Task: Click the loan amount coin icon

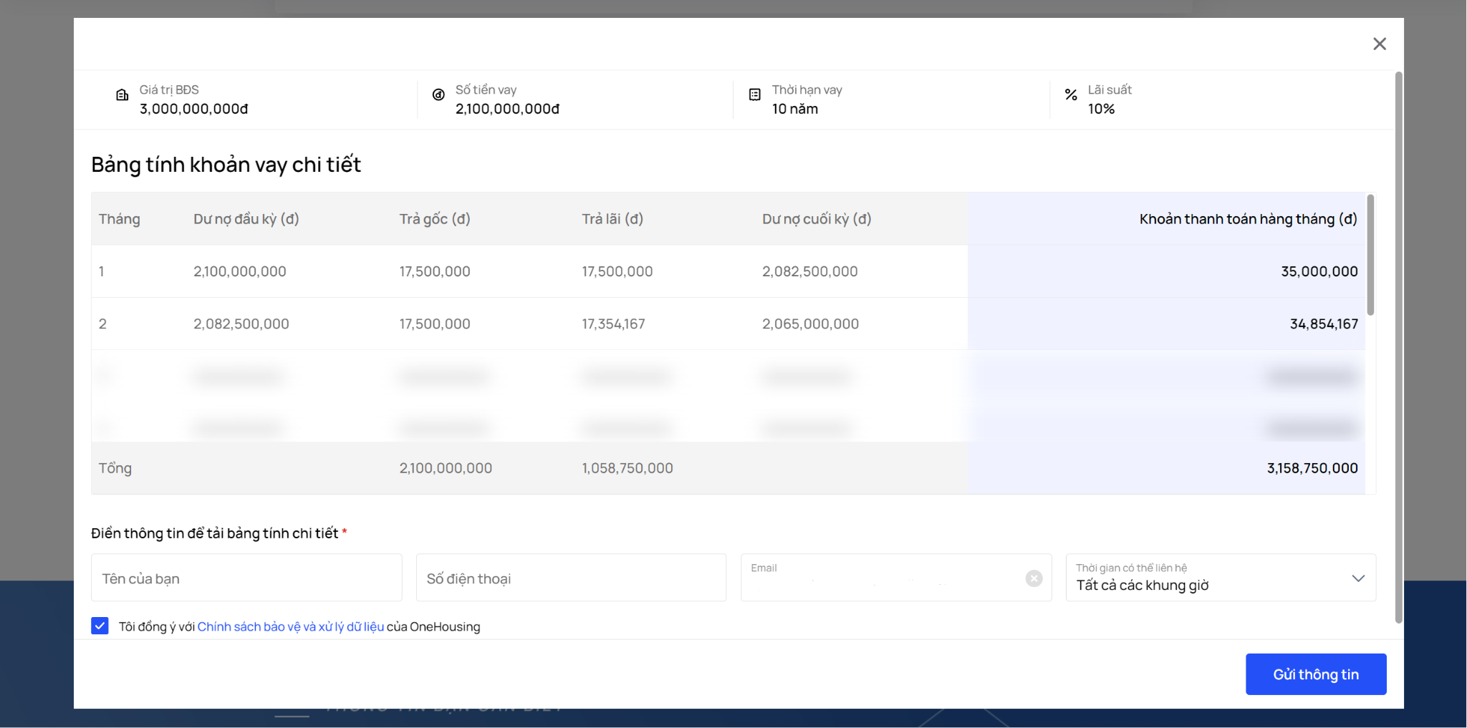Action: [438, 94]
